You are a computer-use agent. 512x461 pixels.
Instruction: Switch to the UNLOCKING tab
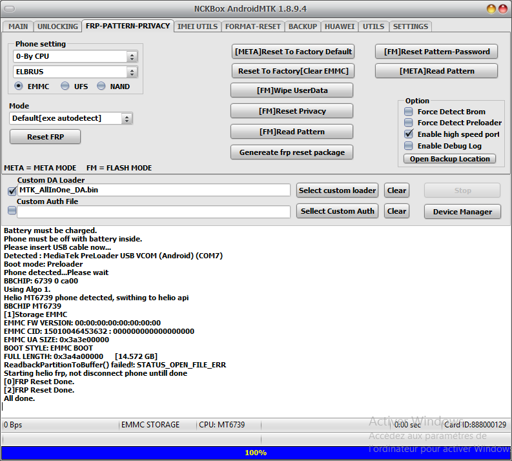tap(57, 26)
